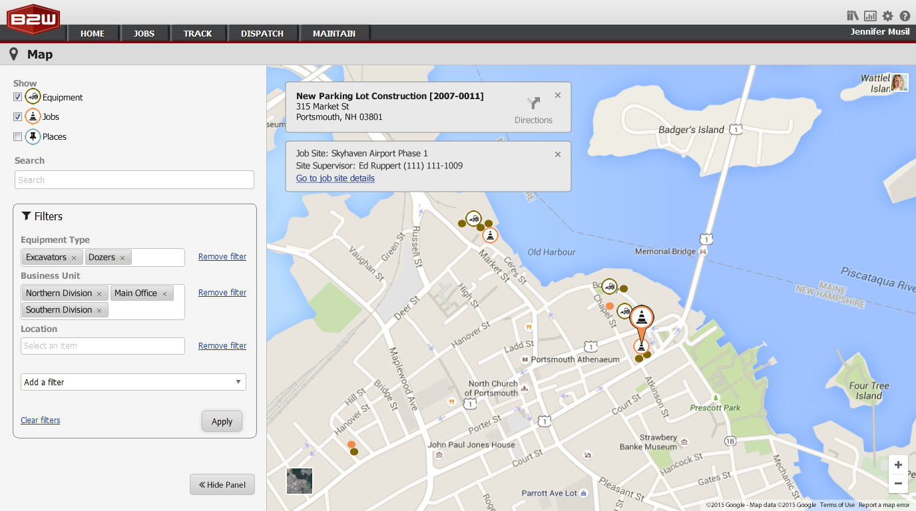Switch to satellite view thumbnail

[x=299, y=481]
